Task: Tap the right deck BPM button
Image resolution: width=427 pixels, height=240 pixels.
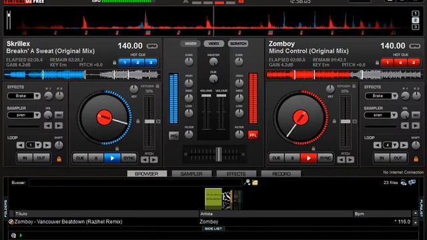Action: [414, 46]
